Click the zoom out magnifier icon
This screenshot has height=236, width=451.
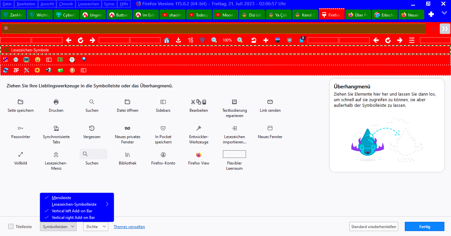click(x=214, y=40)
